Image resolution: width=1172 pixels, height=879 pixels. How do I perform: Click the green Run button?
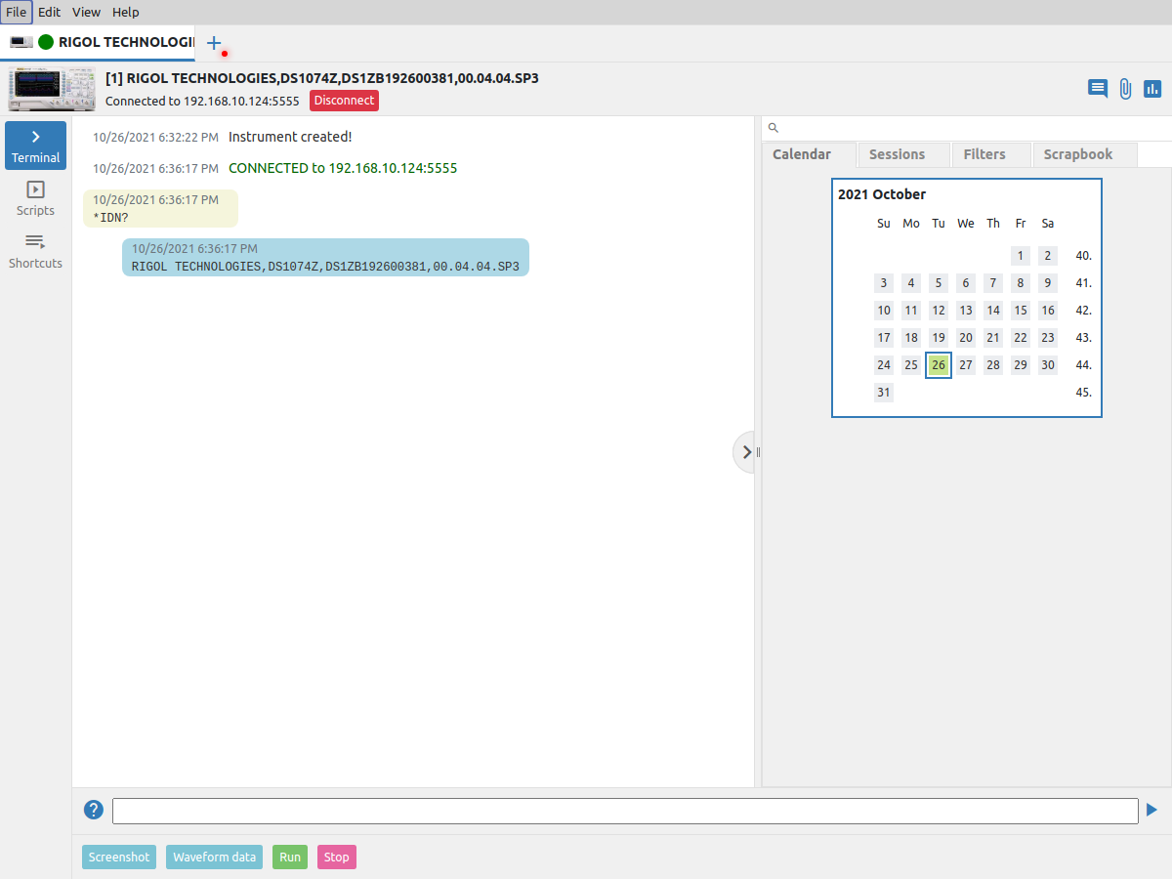[290, 858]
